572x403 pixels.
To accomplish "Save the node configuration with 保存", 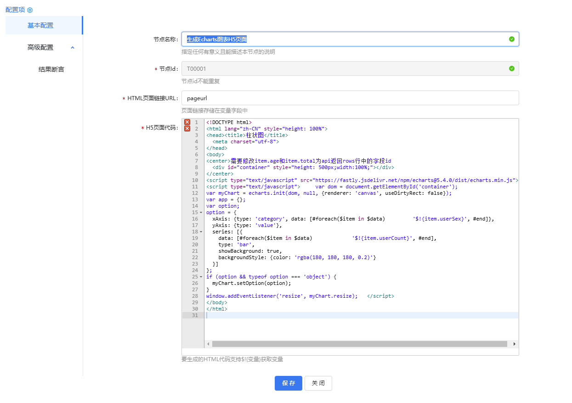I will tap(289, 383).
